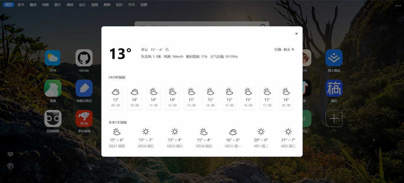Close the weather dialog with the X
The image size is (404, 183).
point(296,34)
